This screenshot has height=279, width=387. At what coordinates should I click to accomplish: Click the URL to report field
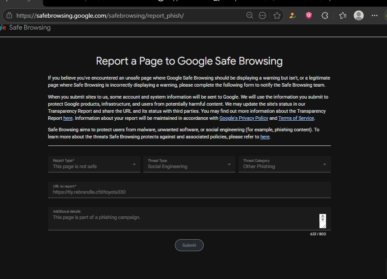pyautogui.click(x=190, y=190)
